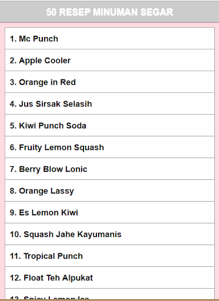This screenshot has height=301, width=219.
Task: Open the Orange in Red recipe
Action: point(110,82)
